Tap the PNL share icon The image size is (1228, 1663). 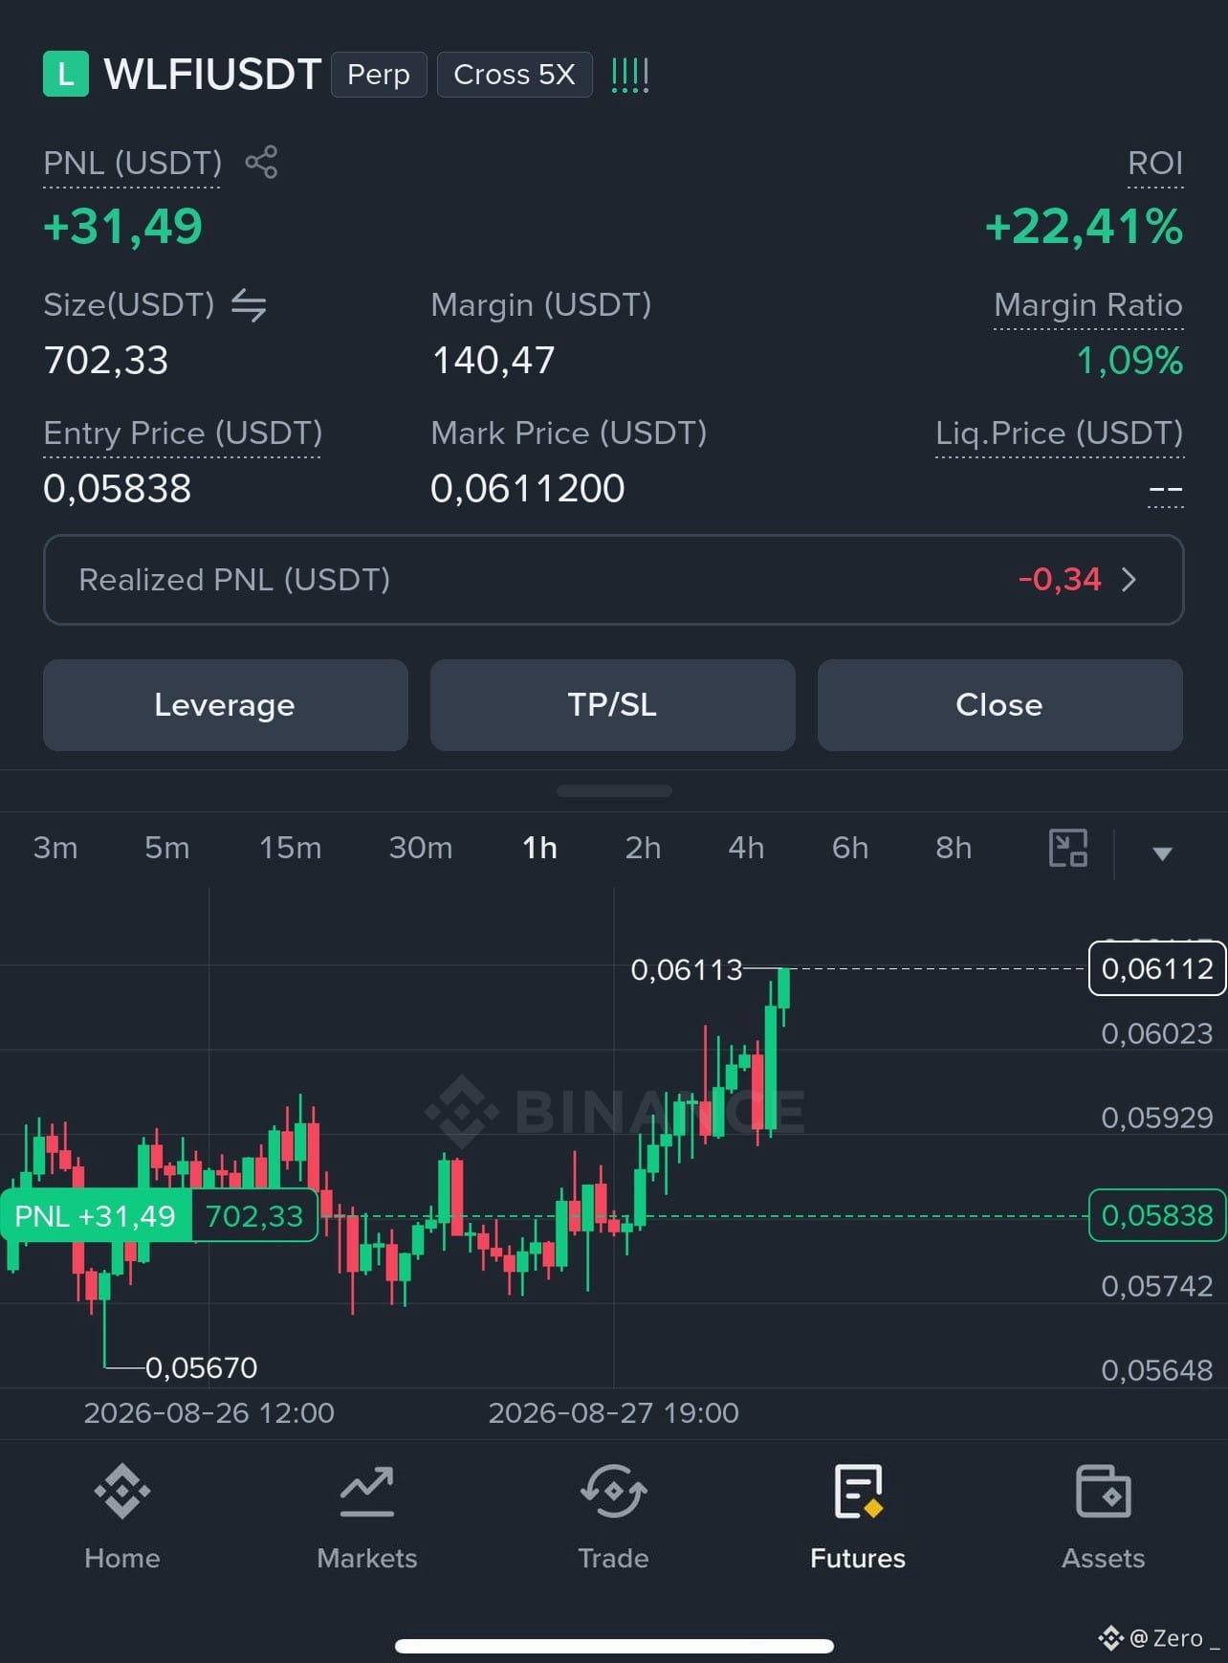pyautogui.click(x=261, y=162)
